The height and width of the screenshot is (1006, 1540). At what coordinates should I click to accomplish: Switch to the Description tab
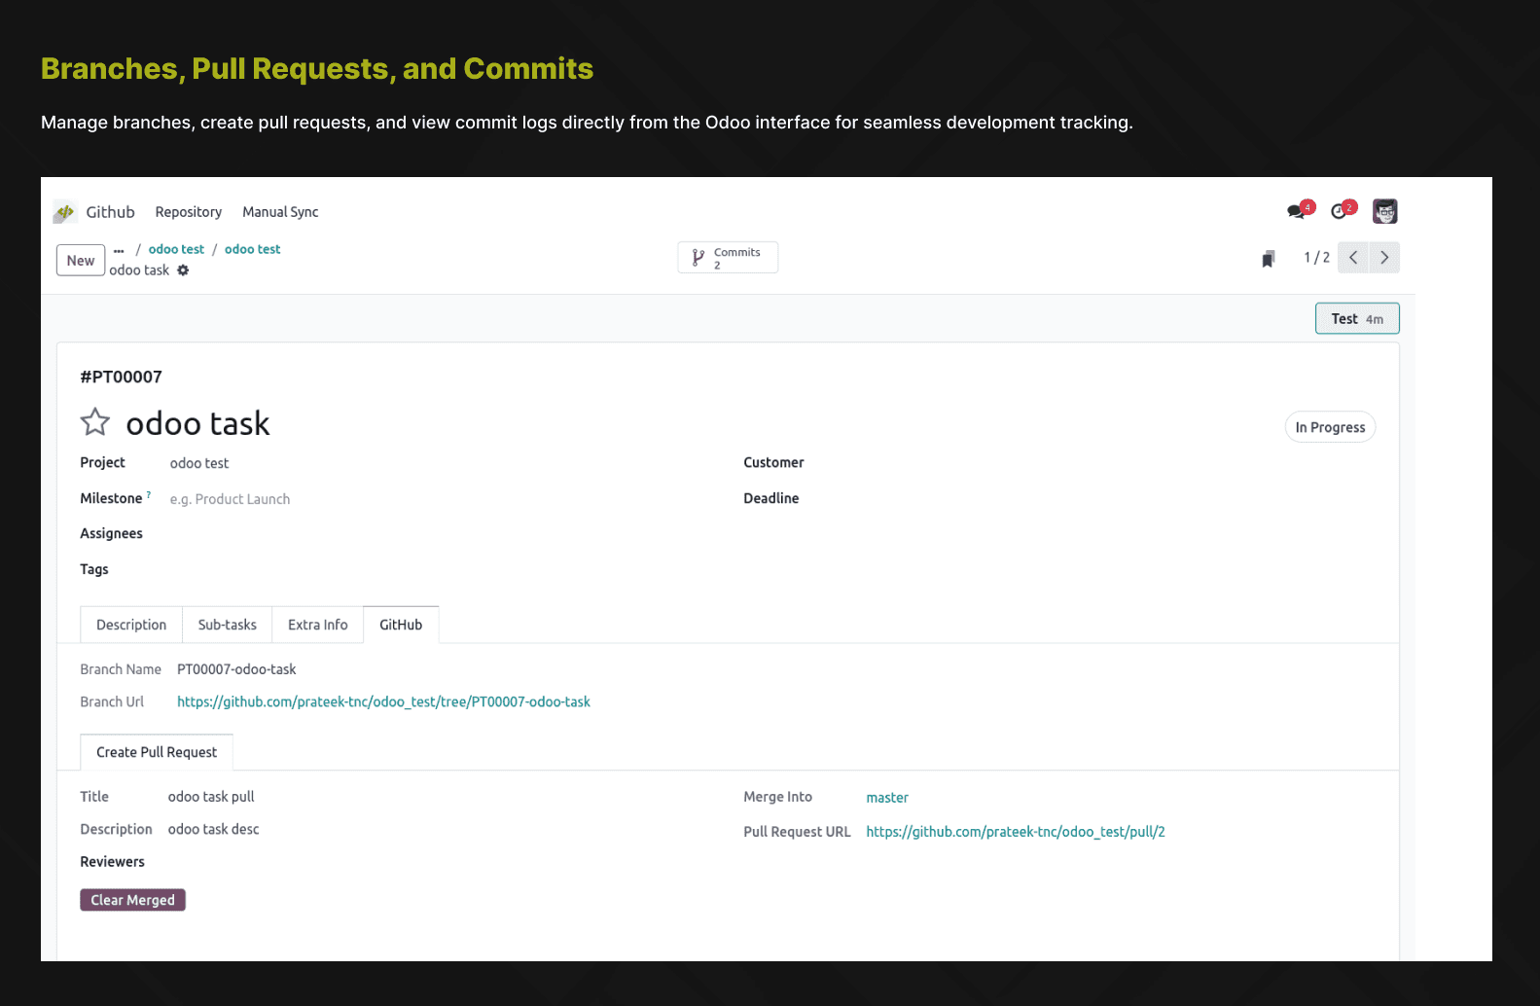(x=131, y=625)
